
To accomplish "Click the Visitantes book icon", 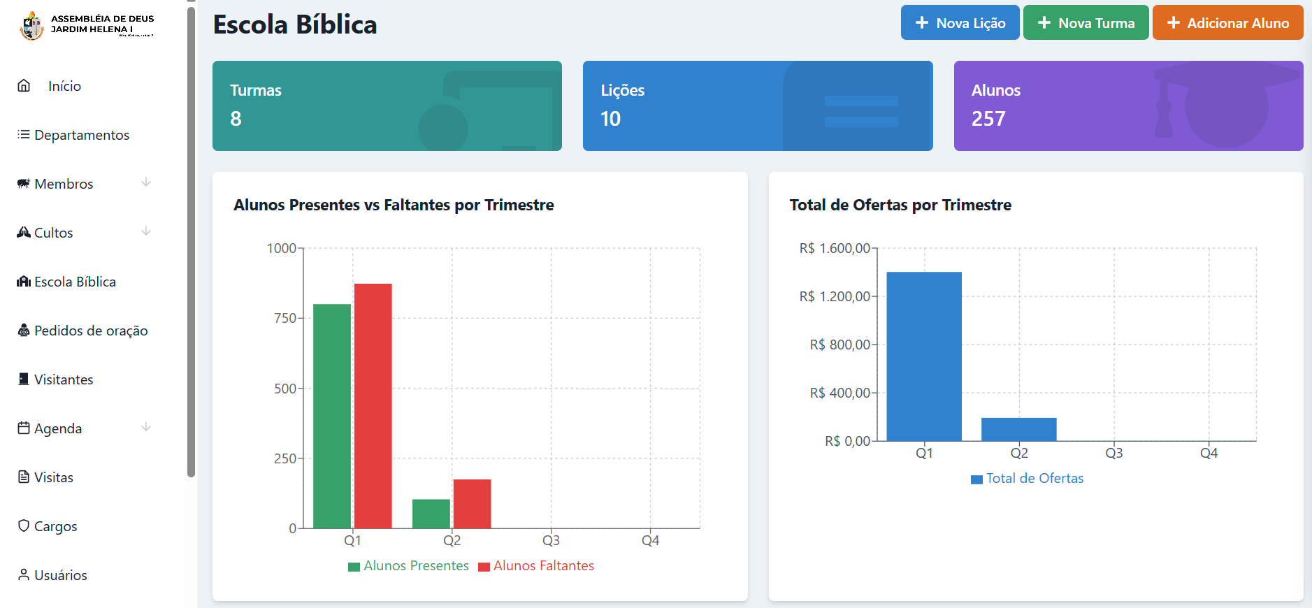I will pyautogui.click(x=24, y=379).
